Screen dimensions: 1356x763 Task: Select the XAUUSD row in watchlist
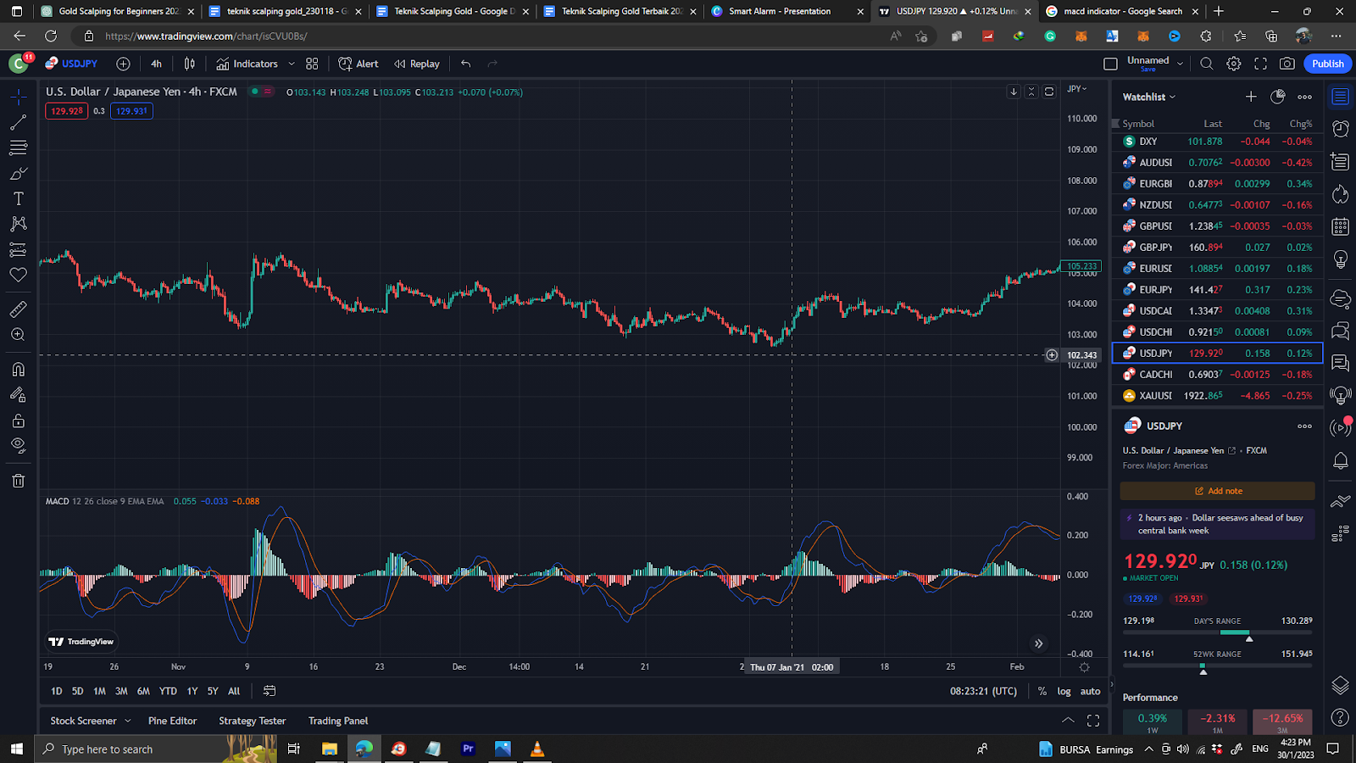coord(1217,396)
